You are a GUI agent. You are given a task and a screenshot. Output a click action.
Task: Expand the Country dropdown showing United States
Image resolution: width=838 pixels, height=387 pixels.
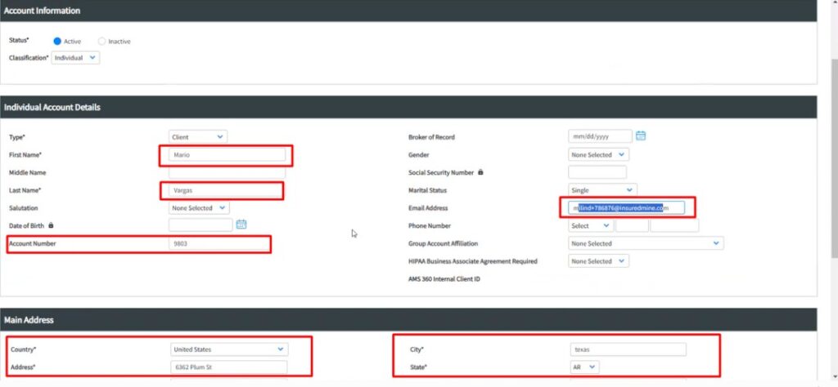(x=228, y=349)
